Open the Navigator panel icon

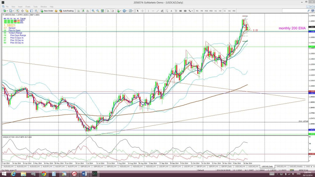point(27,11)
